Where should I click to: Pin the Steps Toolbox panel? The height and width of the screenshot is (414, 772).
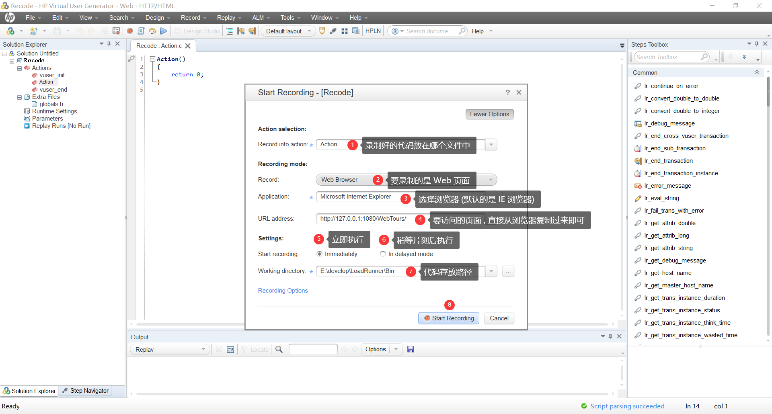tap(757, 44)
